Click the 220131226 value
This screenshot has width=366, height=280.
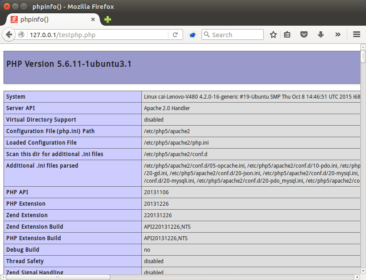point(158,215)
